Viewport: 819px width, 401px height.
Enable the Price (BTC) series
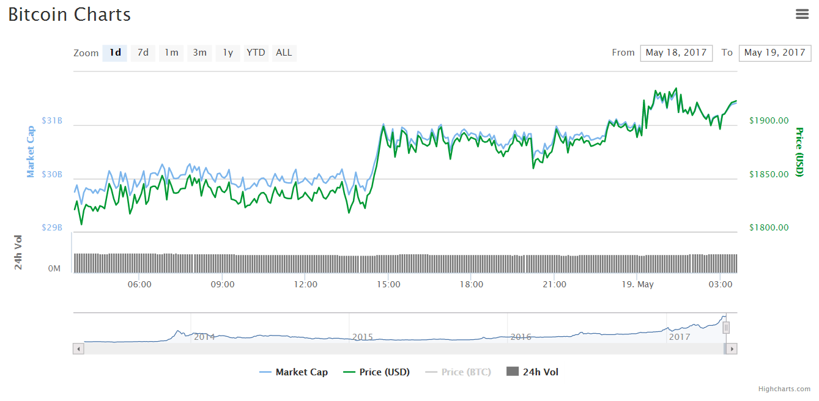coord(458,372)
